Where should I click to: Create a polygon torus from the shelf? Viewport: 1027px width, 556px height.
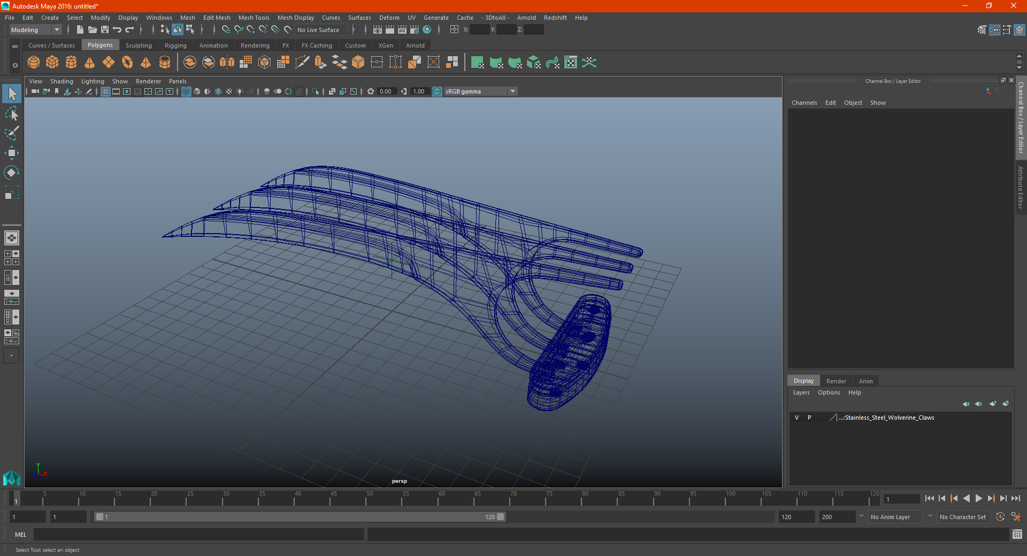(x=127, y=63)
